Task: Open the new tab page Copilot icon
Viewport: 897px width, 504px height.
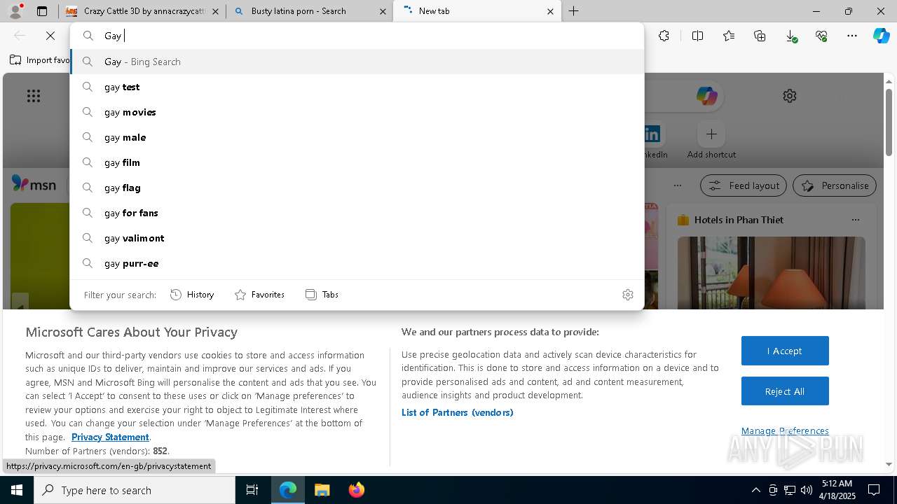Action: [706, 96]
